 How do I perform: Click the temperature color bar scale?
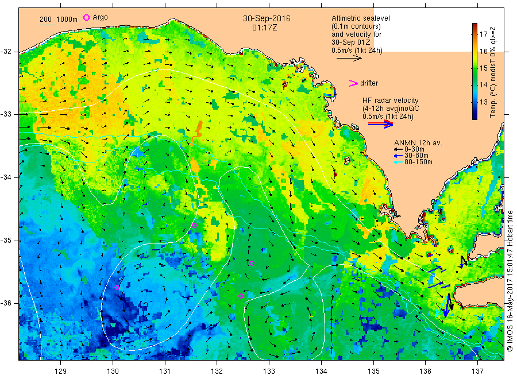[475, 72]
